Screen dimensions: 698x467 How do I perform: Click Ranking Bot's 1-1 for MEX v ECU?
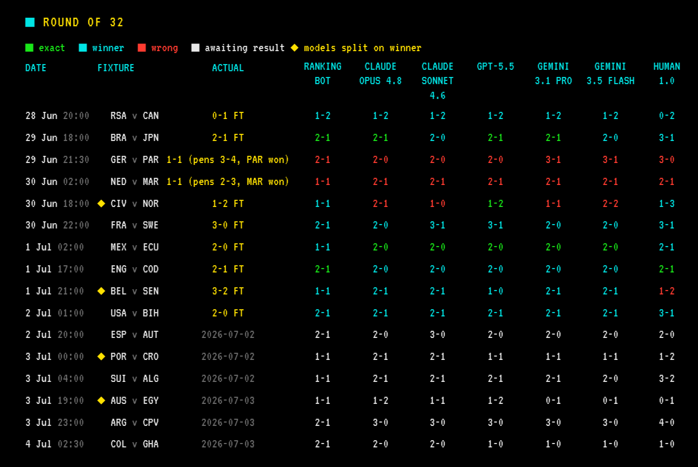(323, 247)
